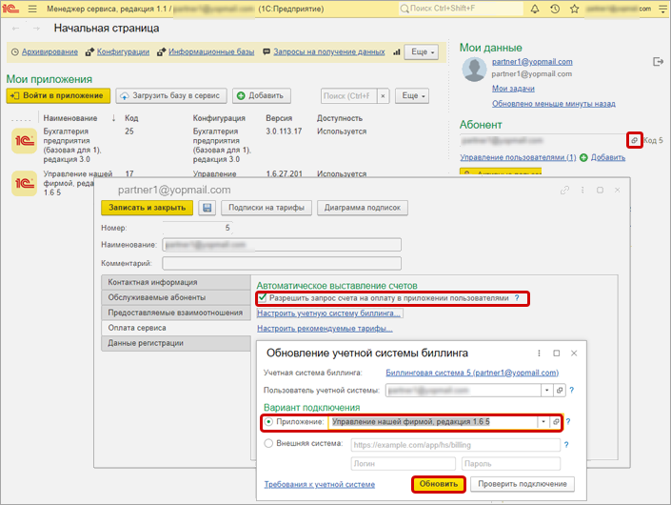This screenshot has height=505, width=671.
Task: Click Добавить button in Мои приложения
Action: [262, 96]
